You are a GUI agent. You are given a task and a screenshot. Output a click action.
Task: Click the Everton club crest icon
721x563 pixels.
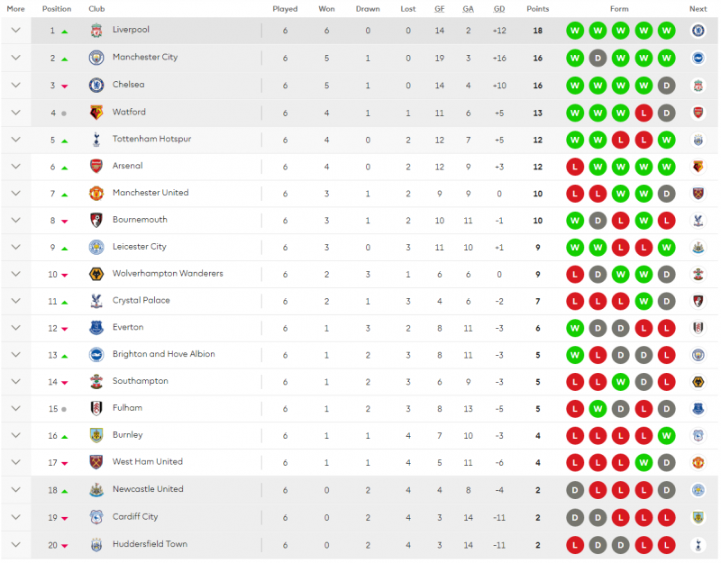coord(96,328)
